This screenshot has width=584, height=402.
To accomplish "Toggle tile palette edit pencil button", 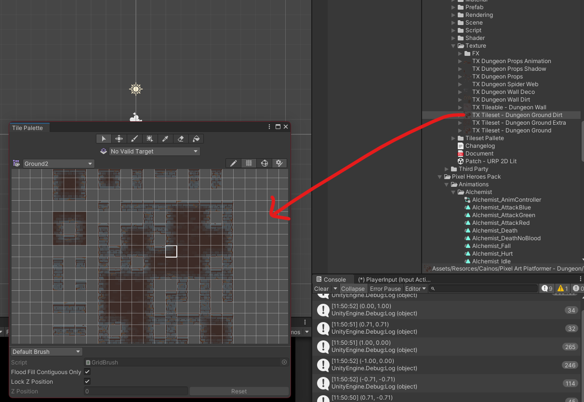I will pos(233,163).
